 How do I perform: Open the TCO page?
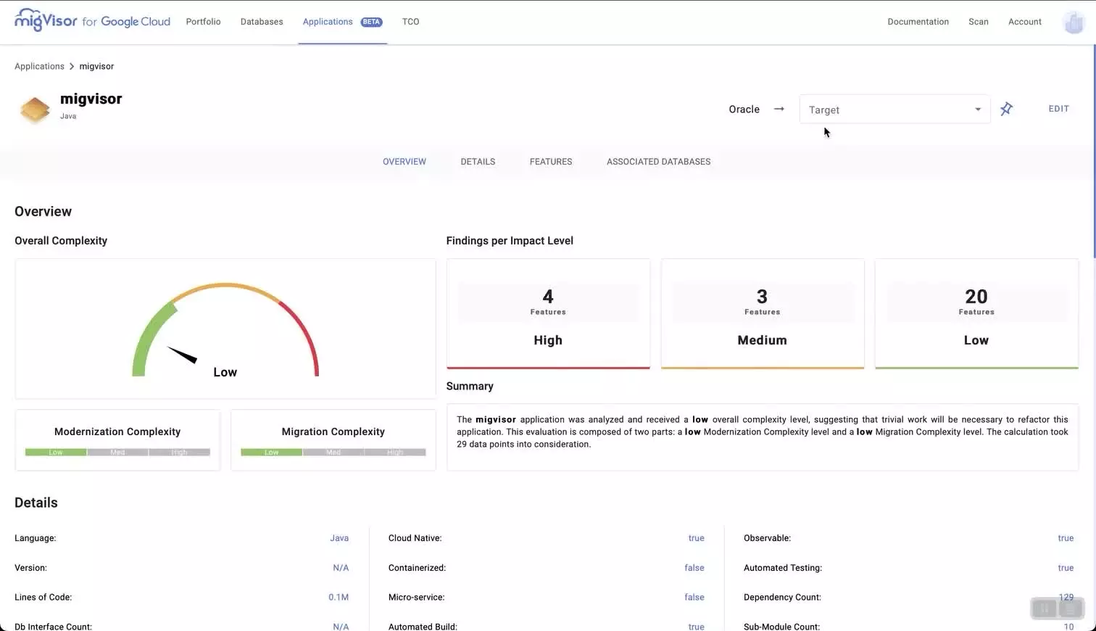point(410,22)
